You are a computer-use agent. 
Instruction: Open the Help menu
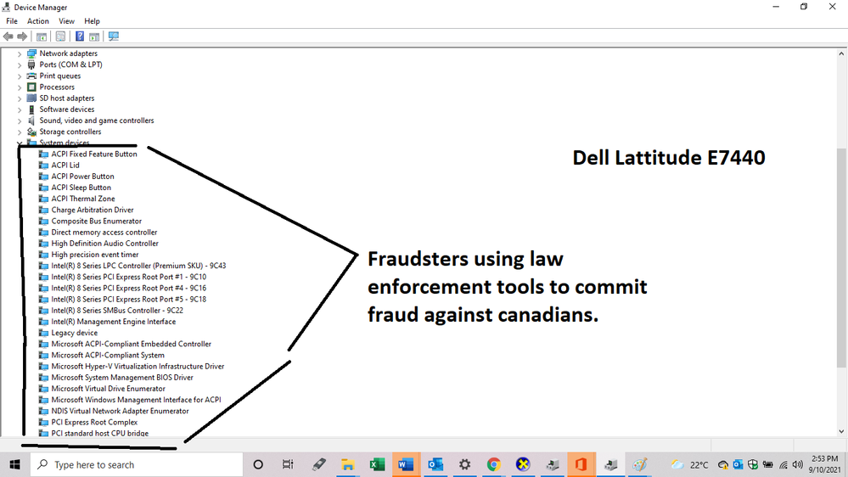[92, 21]
